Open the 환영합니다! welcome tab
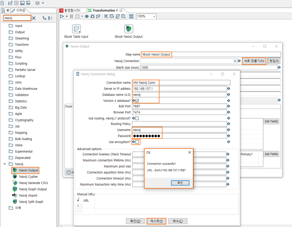This screenshot has width=292, height=227. point(70,11)
